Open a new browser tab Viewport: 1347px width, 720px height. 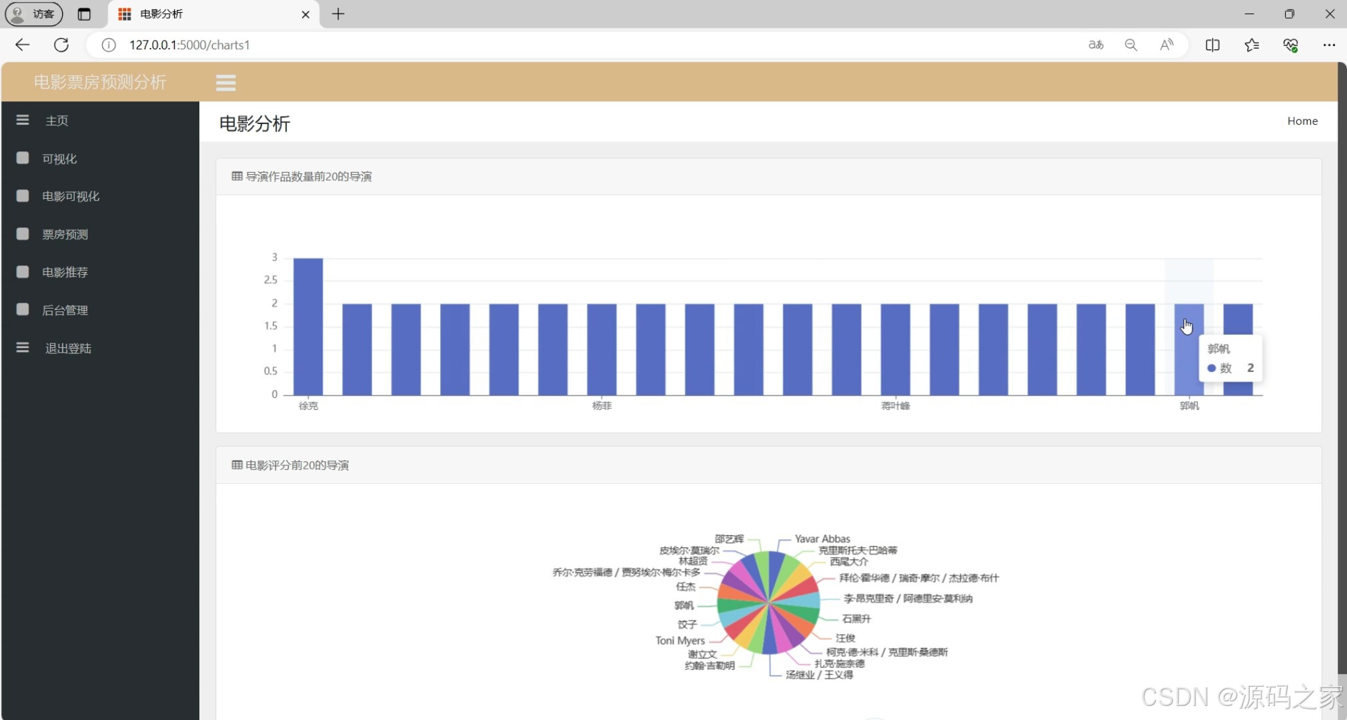(338, 14)
